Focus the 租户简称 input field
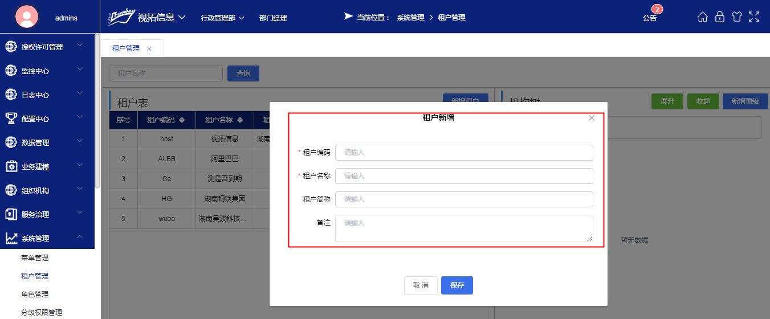 click(x=464, y=199)
